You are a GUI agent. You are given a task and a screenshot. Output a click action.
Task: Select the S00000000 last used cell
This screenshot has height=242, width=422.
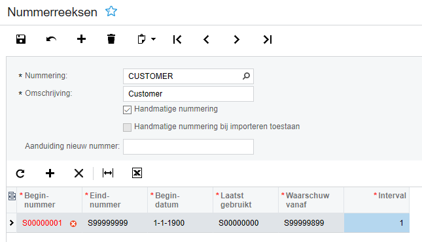coord(246,223)
